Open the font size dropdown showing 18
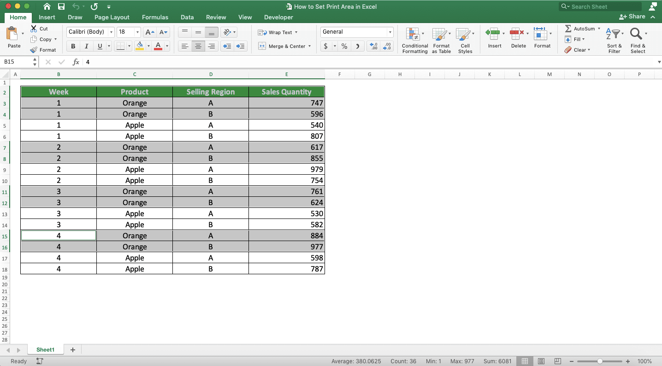The width and height of the screenshot is (662, 366). tap(137, 32)
